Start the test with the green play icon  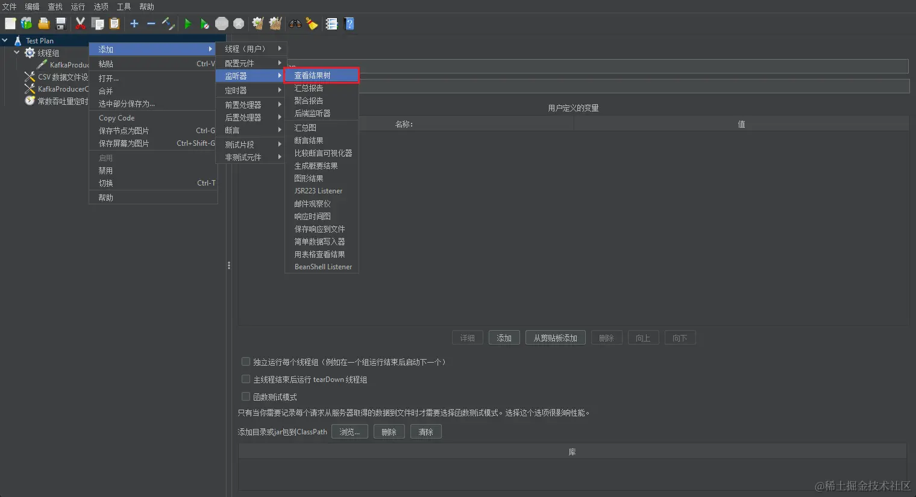click(188, 23)
